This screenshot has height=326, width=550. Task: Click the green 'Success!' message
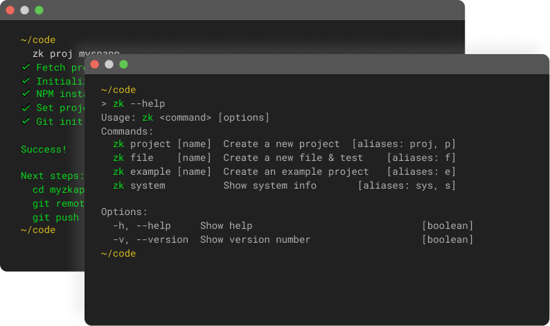[44, 149]
